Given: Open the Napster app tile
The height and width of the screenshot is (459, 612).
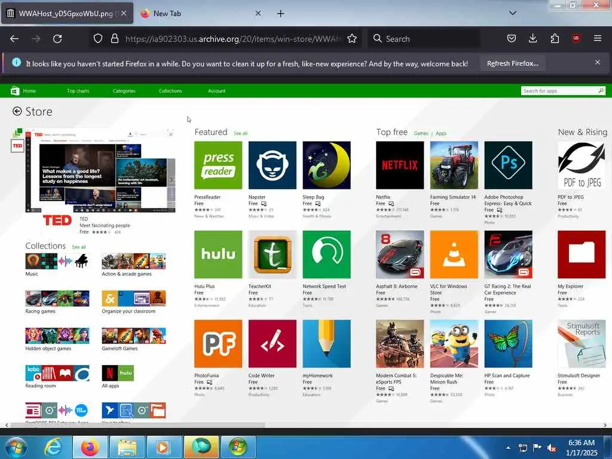Looking at the screenshot, I should click(272, 165).
